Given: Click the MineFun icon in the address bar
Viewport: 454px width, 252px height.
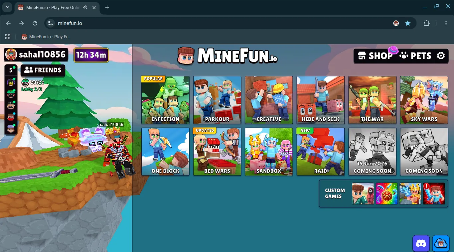Looking at the screenshot, I should click(x=396, y=23).
